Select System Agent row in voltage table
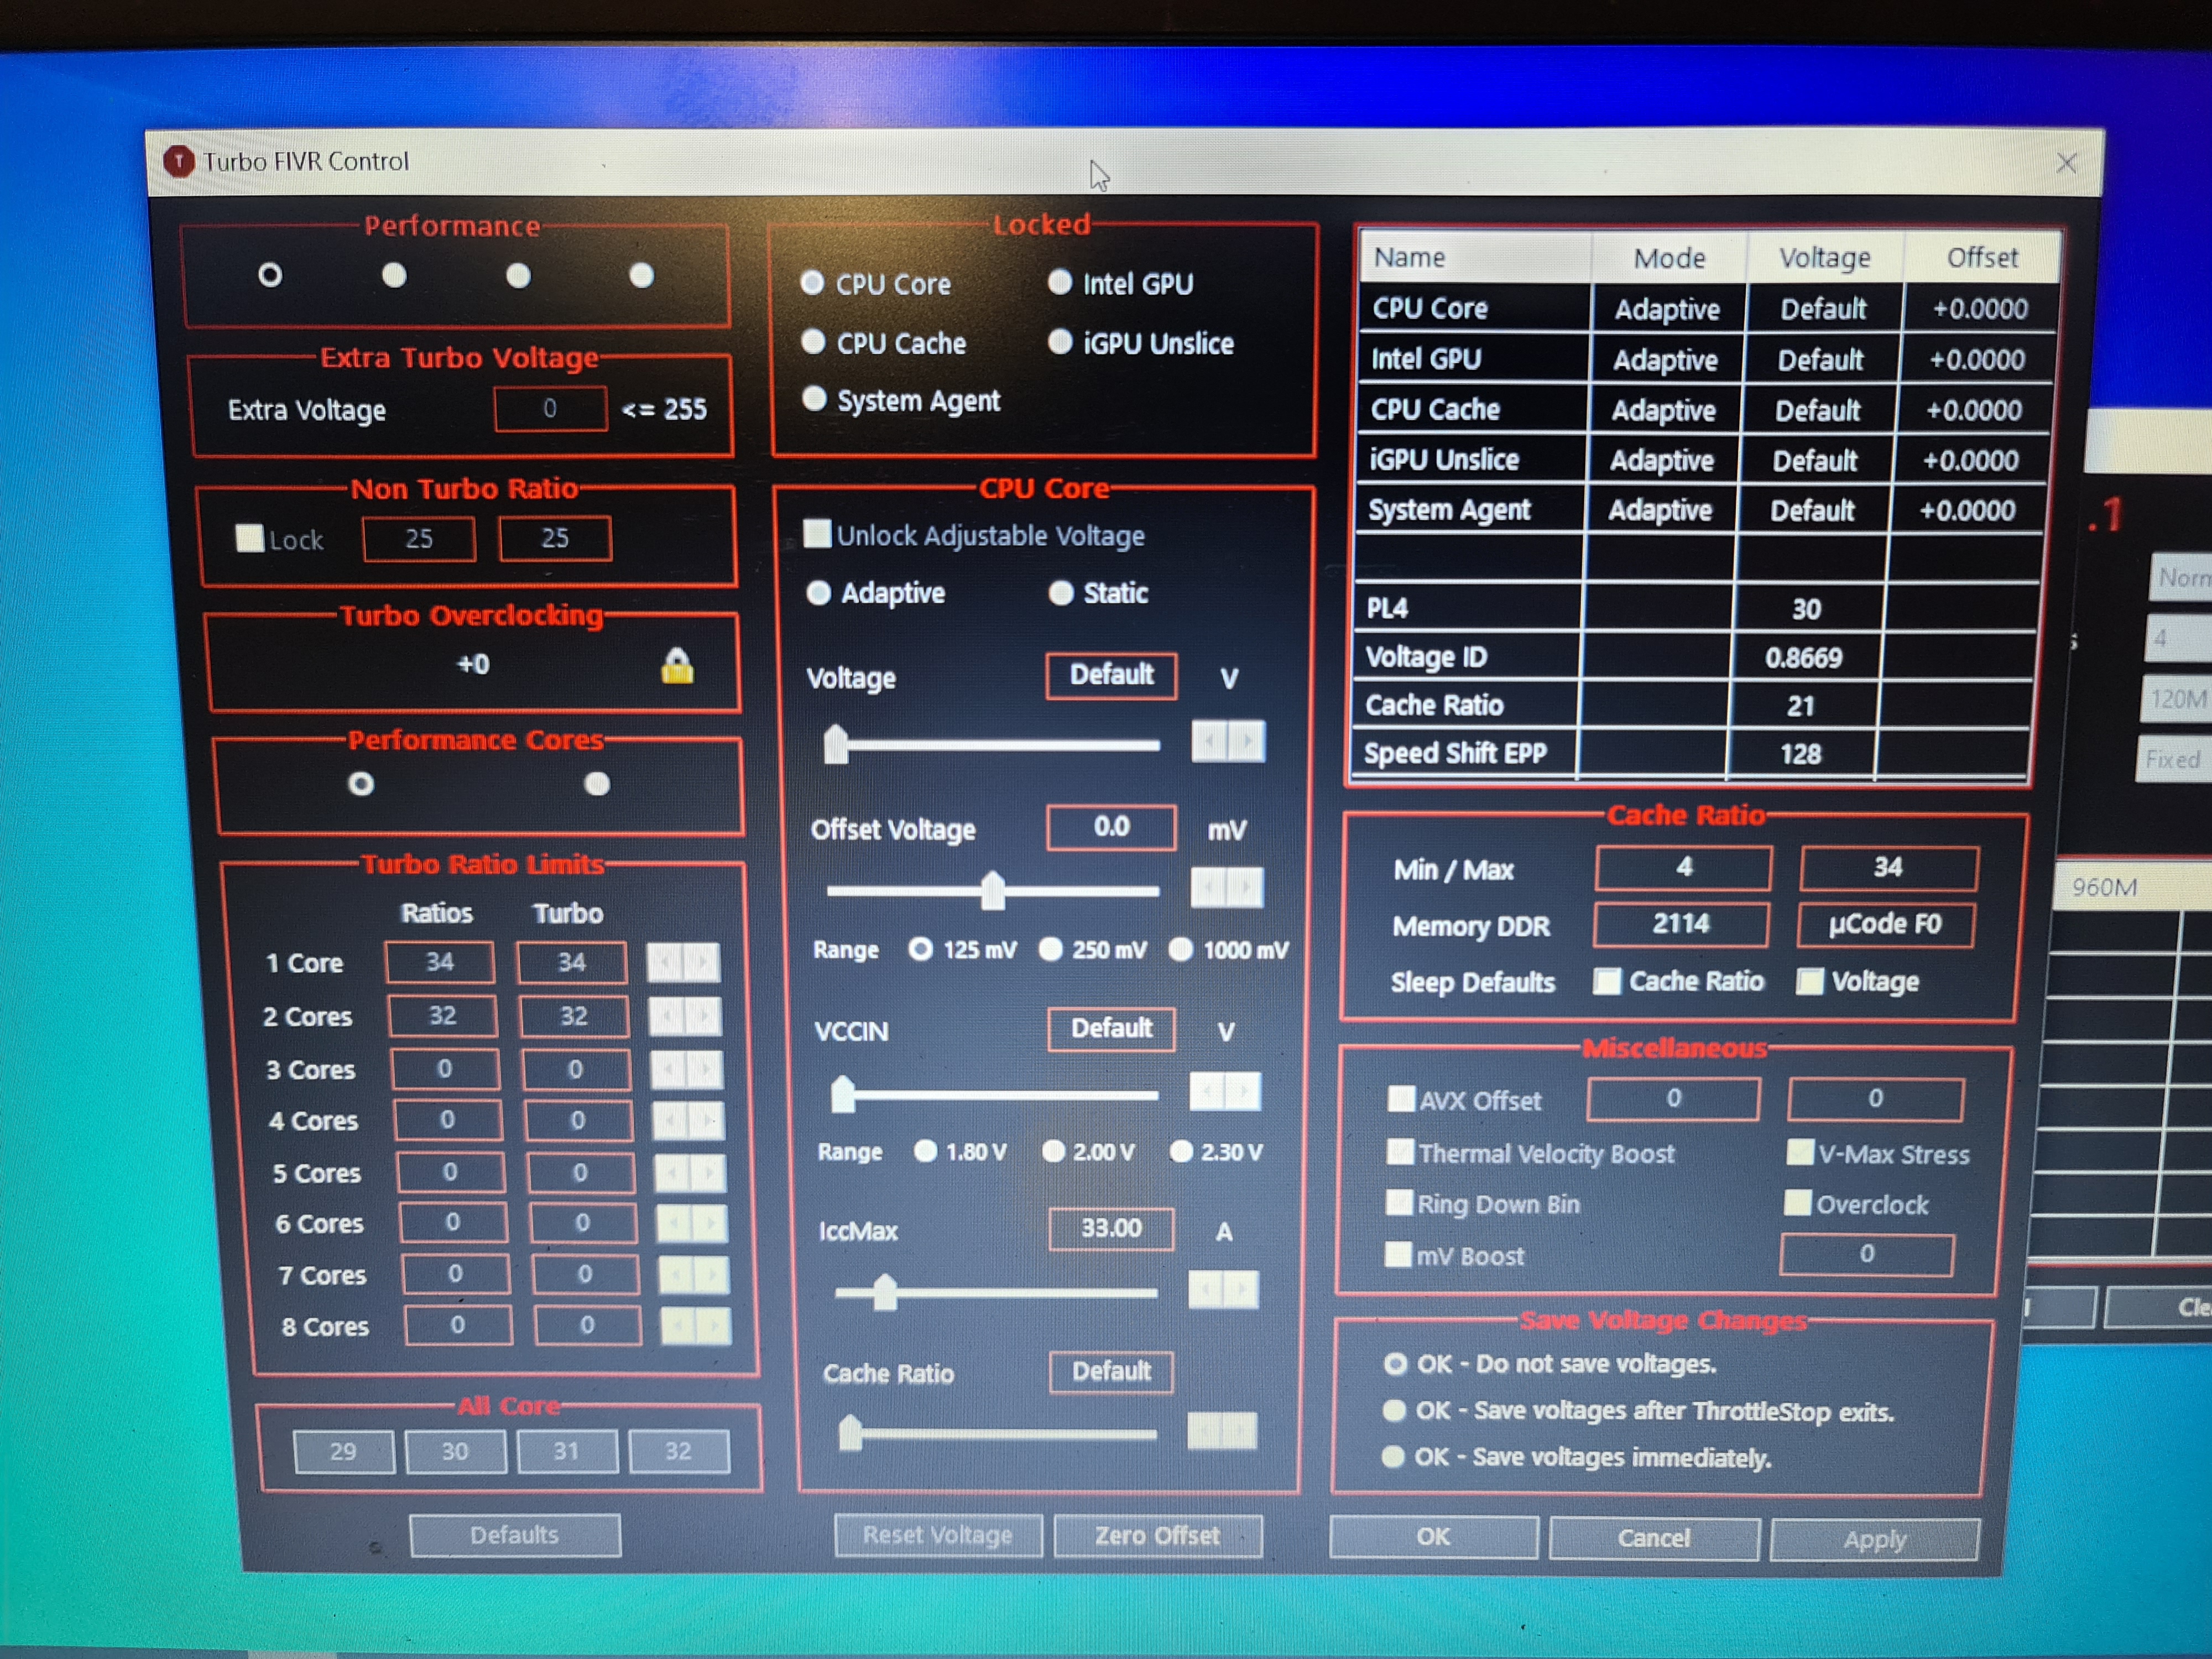 [x=1700, y=510]
